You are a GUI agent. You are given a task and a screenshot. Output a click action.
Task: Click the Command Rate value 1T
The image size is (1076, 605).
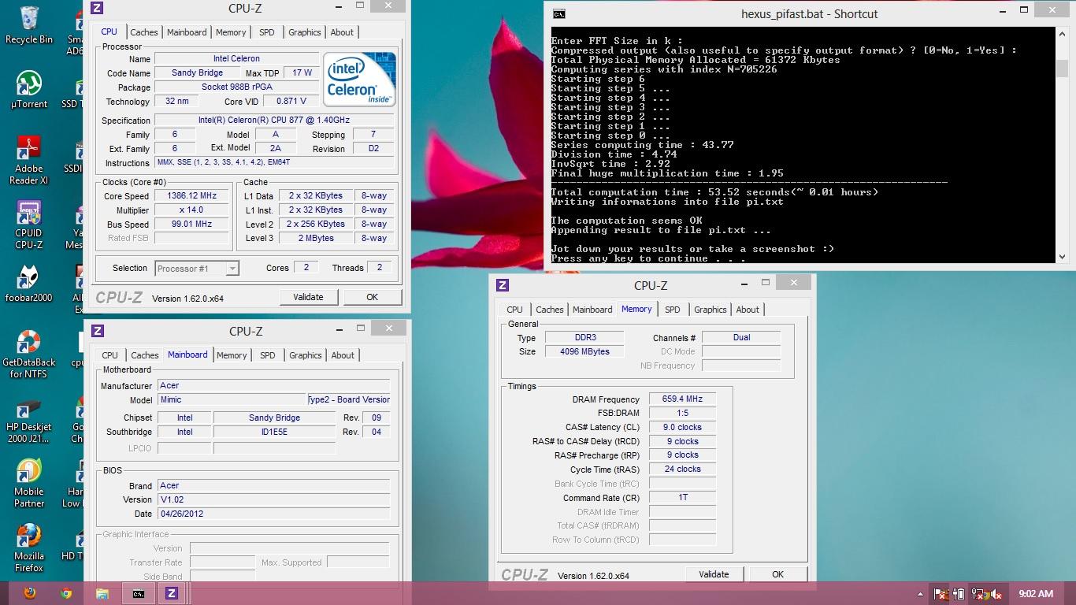point(682,498)
